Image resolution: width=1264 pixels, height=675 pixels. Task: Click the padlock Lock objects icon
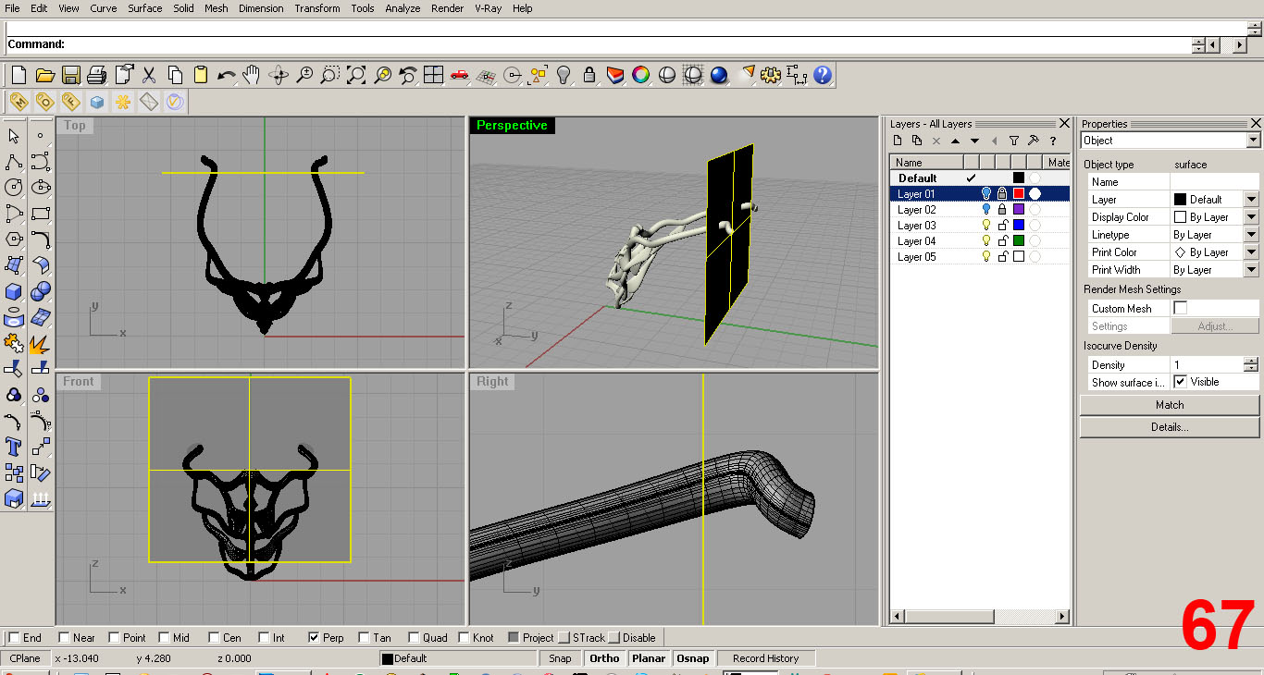[x=589, y=75]
